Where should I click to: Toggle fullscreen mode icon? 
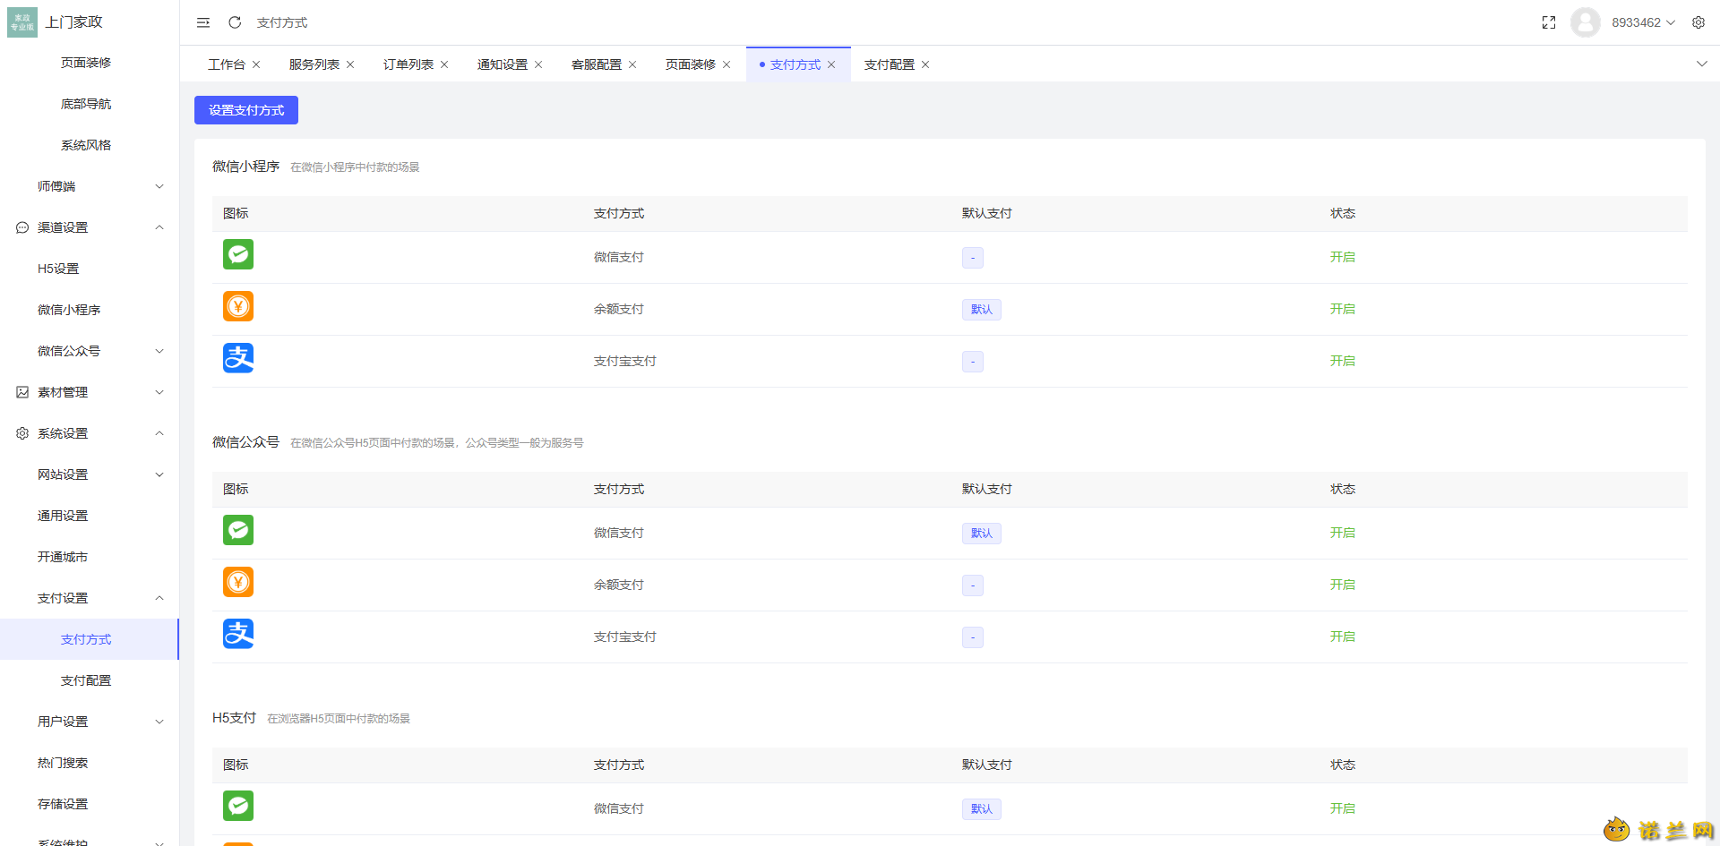tap(1549, 22)
